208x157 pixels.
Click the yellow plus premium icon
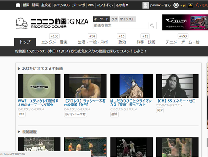click(190, 6)
